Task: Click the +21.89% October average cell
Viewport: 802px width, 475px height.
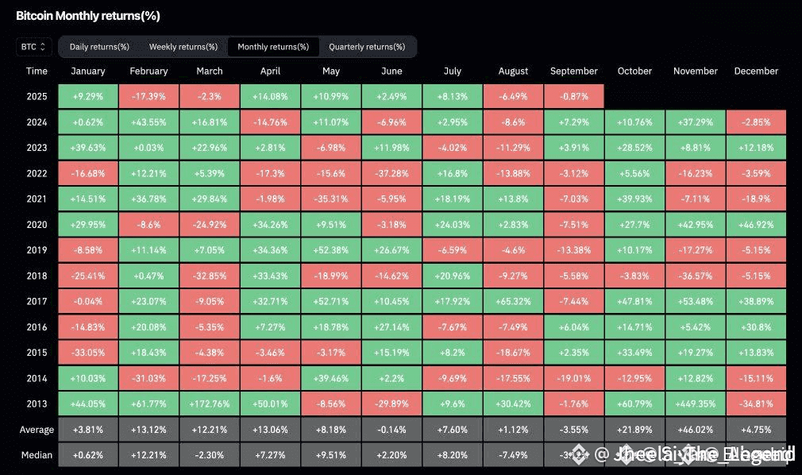Action: pyautogui.click(x=634, y=430)
